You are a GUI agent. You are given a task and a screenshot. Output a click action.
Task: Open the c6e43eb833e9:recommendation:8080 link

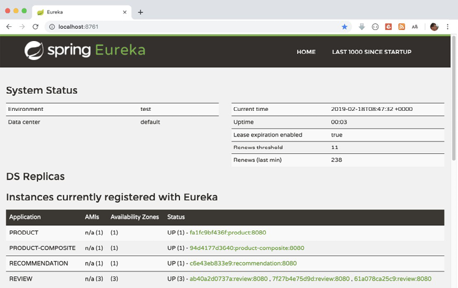point(243,263)
